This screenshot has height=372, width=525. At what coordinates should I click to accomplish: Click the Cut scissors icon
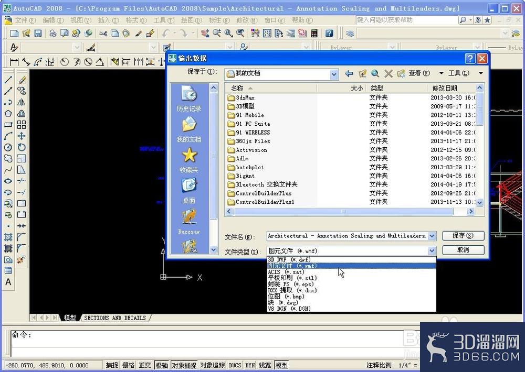click(x=103, y=34)
